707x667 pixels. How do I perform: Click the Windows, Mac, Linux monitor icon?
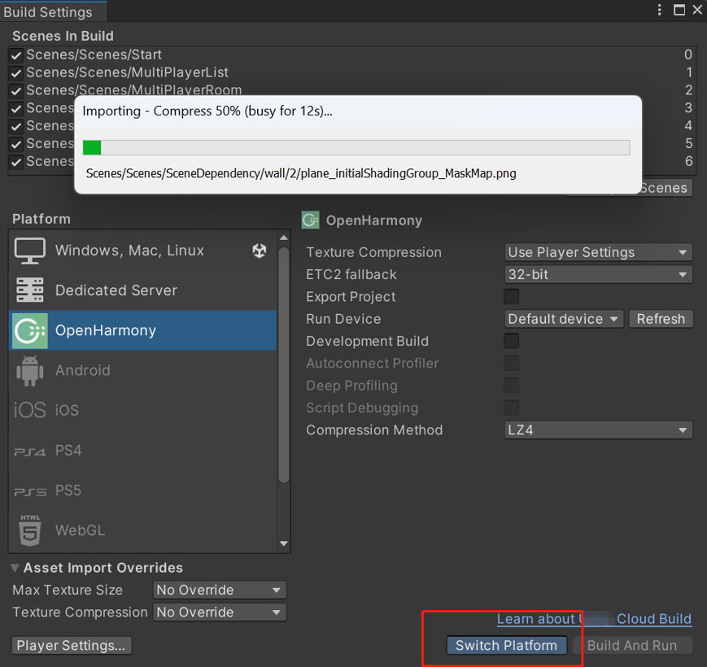coord(30,251)
